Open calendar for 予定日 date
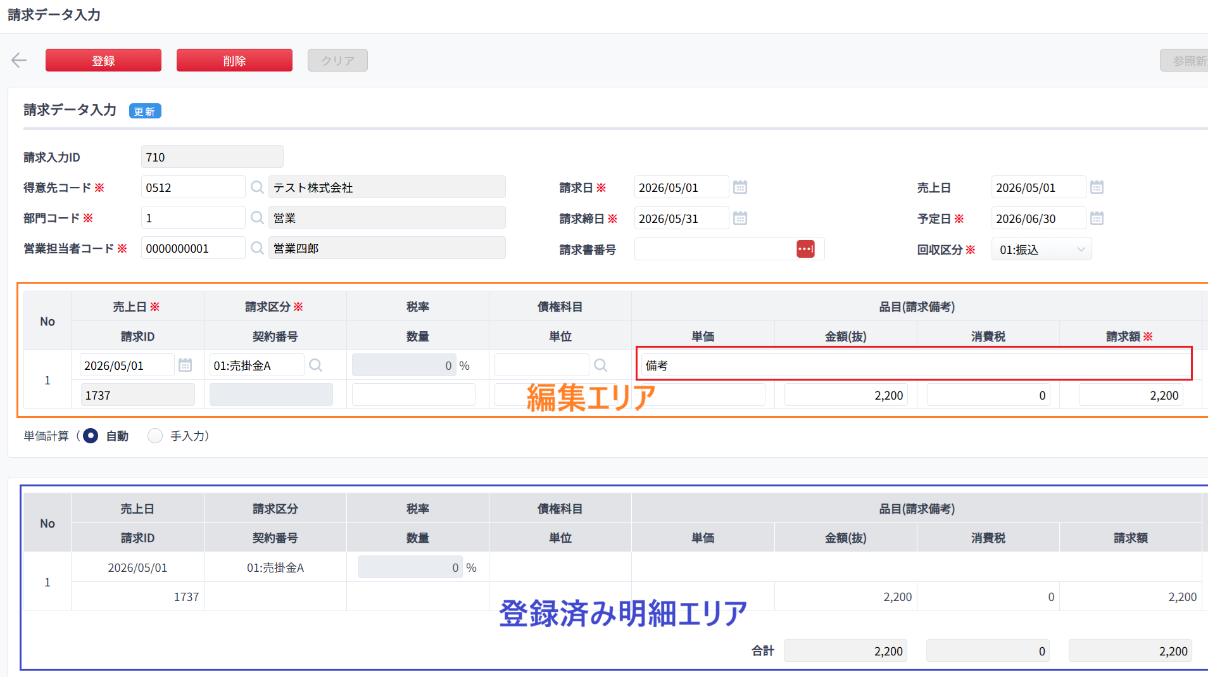The image size is (1208, 677). [x=1097, y=218]
